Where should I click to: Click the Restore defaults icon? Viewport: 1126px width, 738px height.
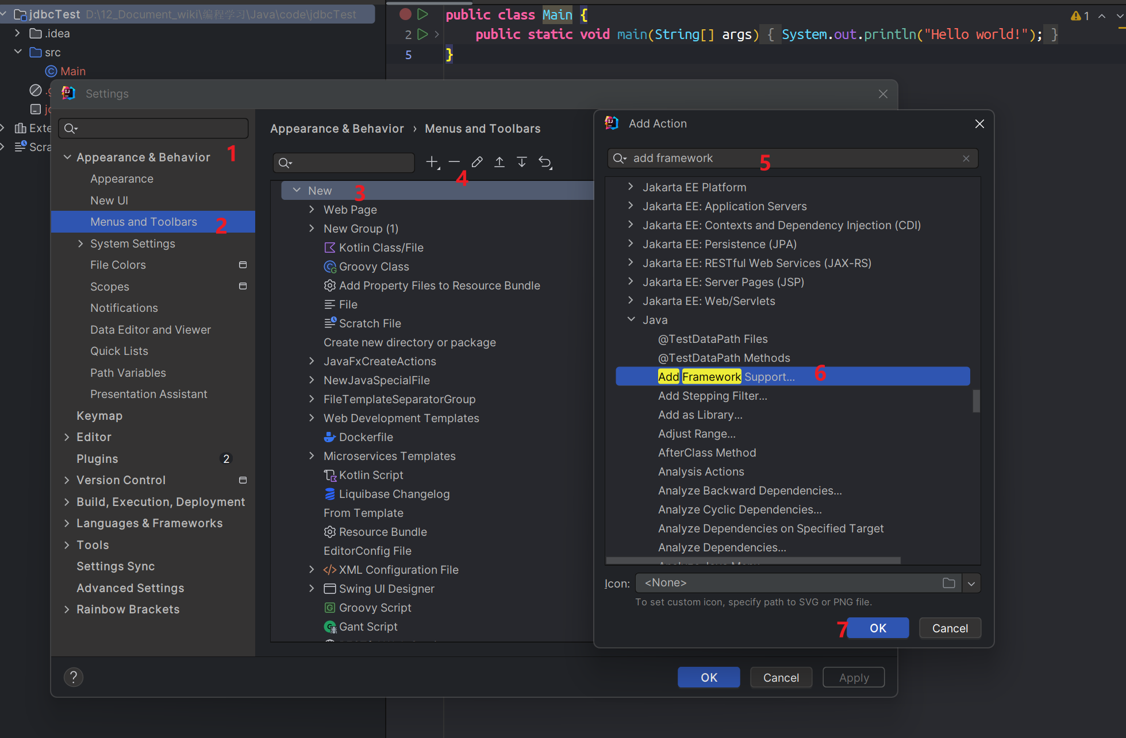[545, 163]
